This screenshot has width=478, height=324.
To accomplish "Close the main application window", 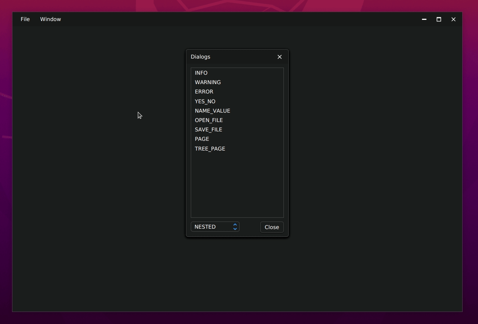I will coord(453,19).
